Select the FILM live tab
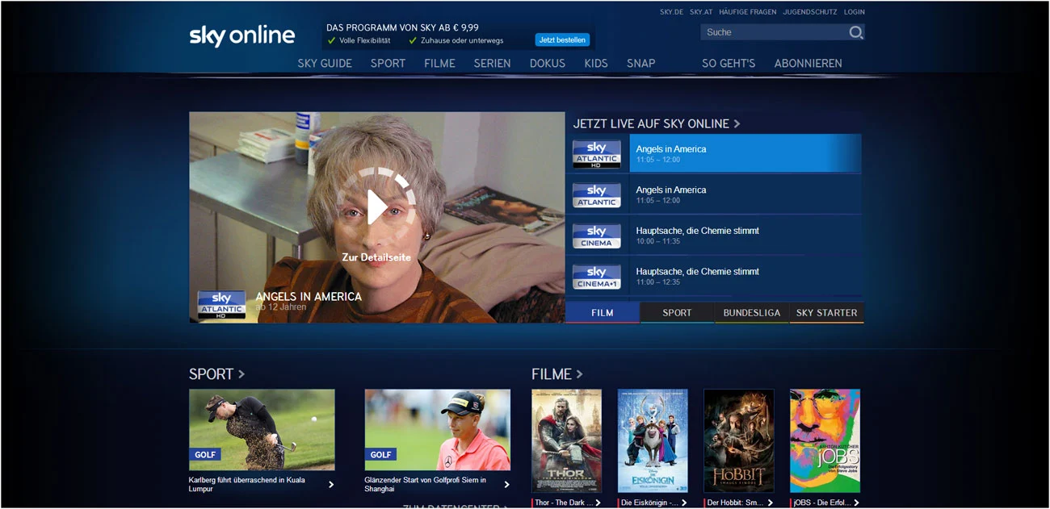The width and height of the screenshot is (1050, 509). click(x=603, y=313)
